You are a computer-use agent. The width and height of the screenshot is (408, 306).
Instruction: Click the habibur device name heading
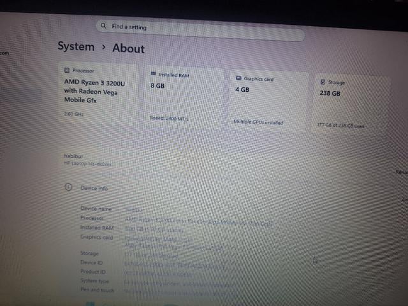(x=73, y=156)
